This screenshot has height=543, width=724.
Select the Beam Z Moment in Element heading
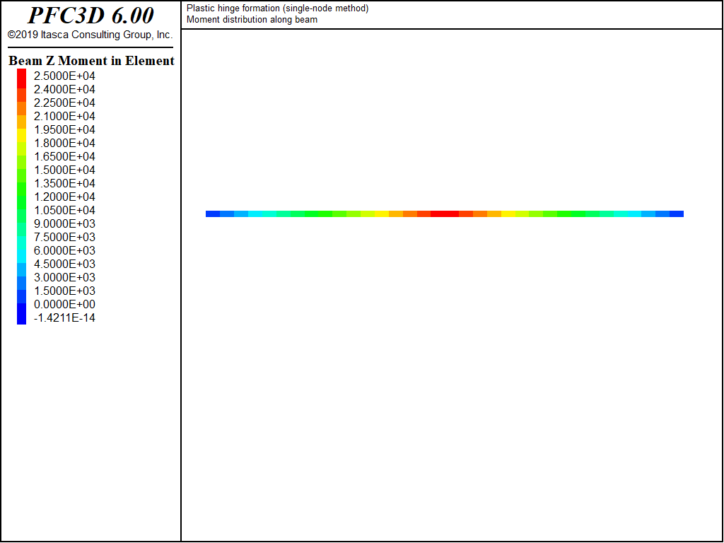pos(91,61)
